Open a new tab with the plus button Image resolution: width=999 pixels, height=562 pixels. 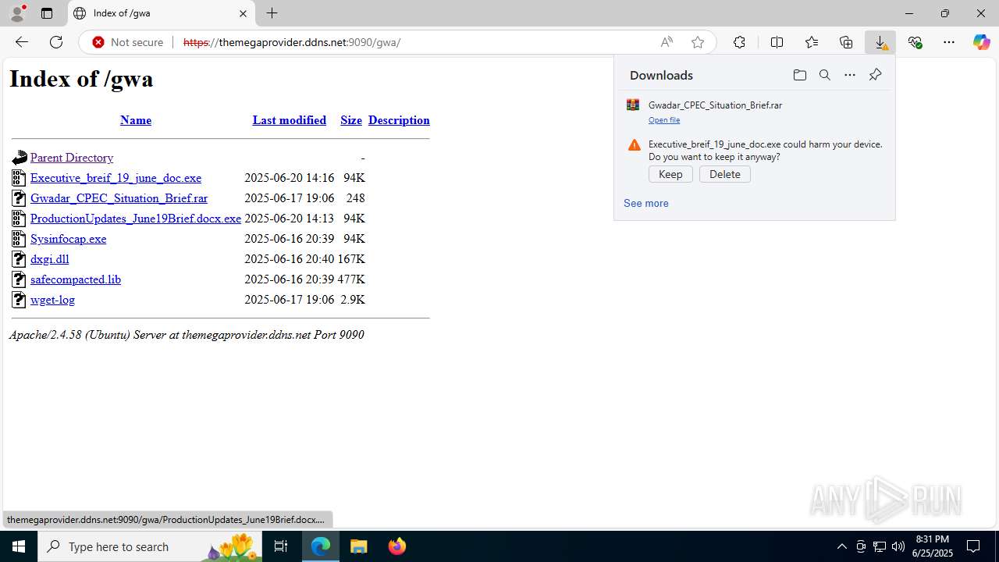click(272, 13)
